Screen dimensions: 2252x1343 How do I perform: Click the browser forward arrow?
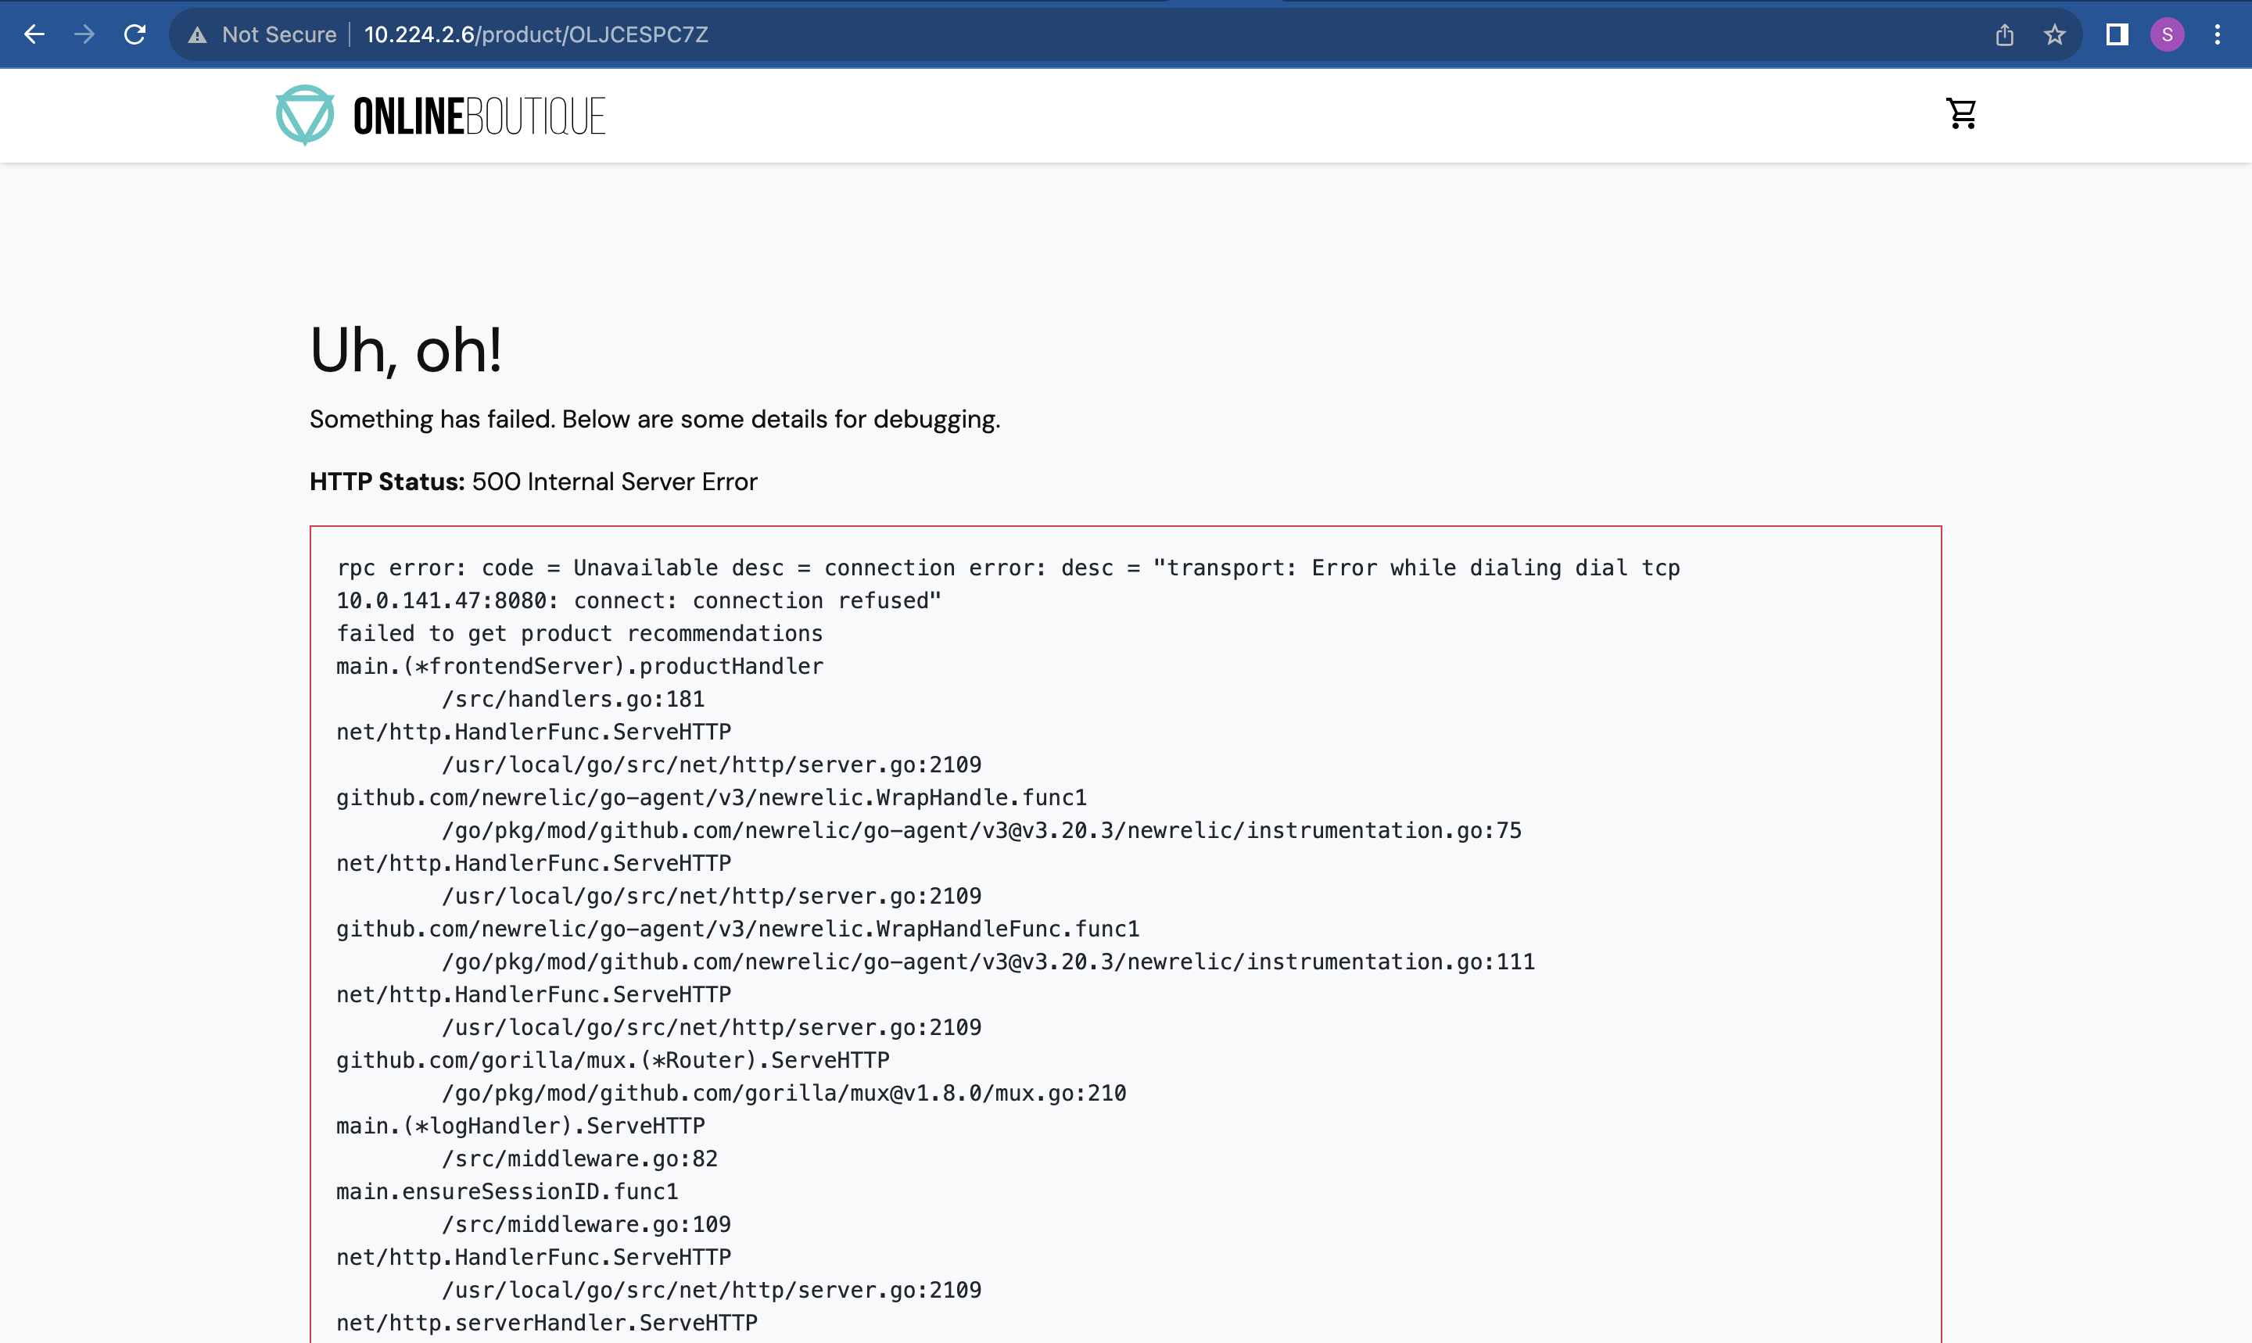[x=85, y=34]
